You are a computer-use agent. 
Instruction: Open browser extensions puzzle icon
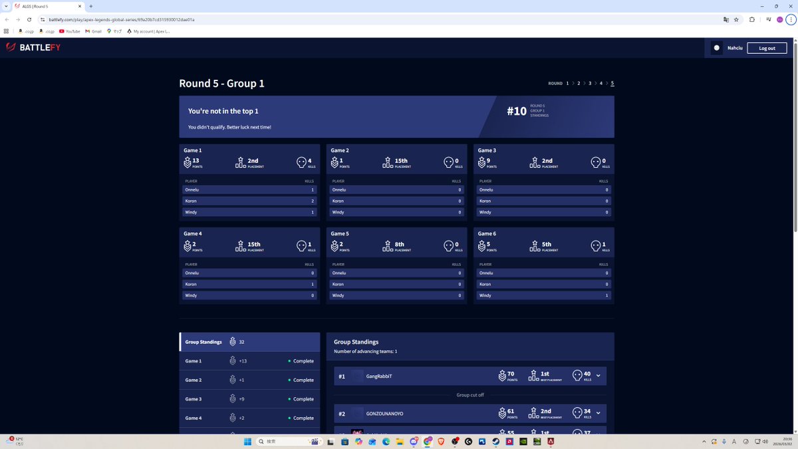[x=752, y=19]
